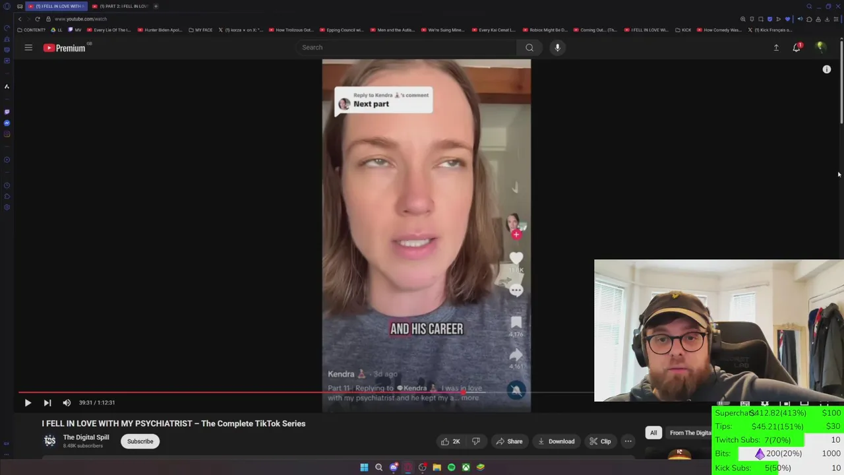The image size is (844, 475).
Task: Open the account avatar menu
Action: point(820,47)
